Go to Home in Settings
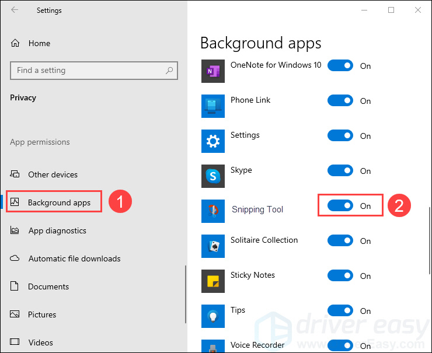Image resolution: width=432 pixels, height=353 pixels. (30, 43)
